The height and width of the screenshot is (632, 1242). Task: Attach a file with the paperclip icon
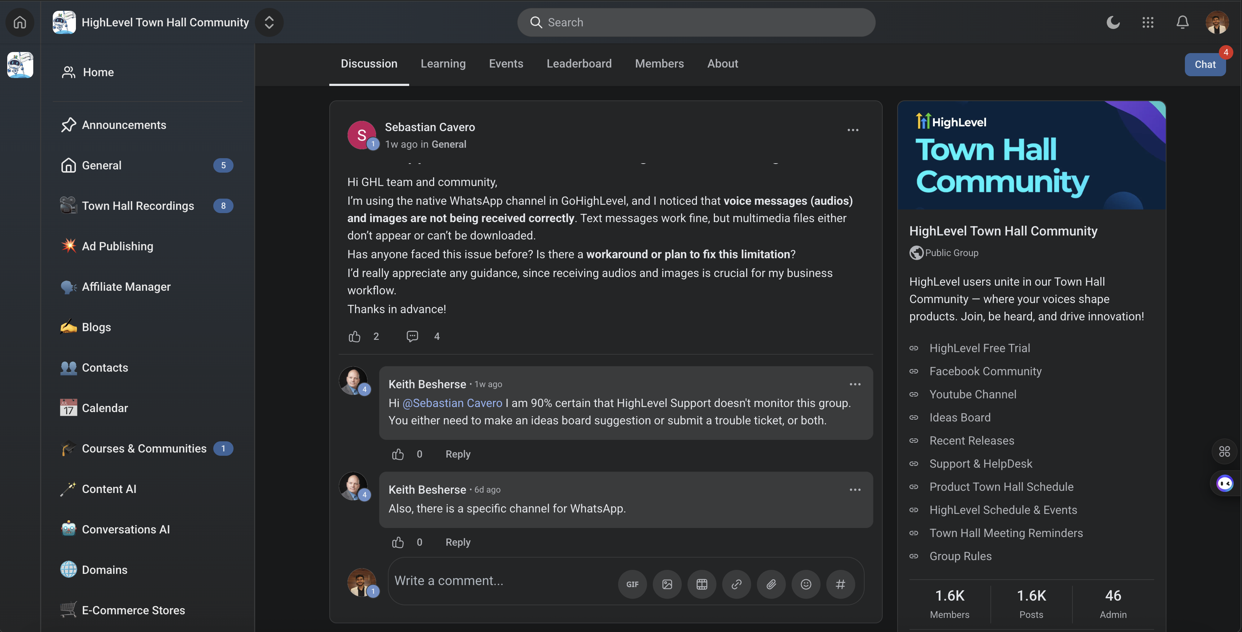pos(771,584)
